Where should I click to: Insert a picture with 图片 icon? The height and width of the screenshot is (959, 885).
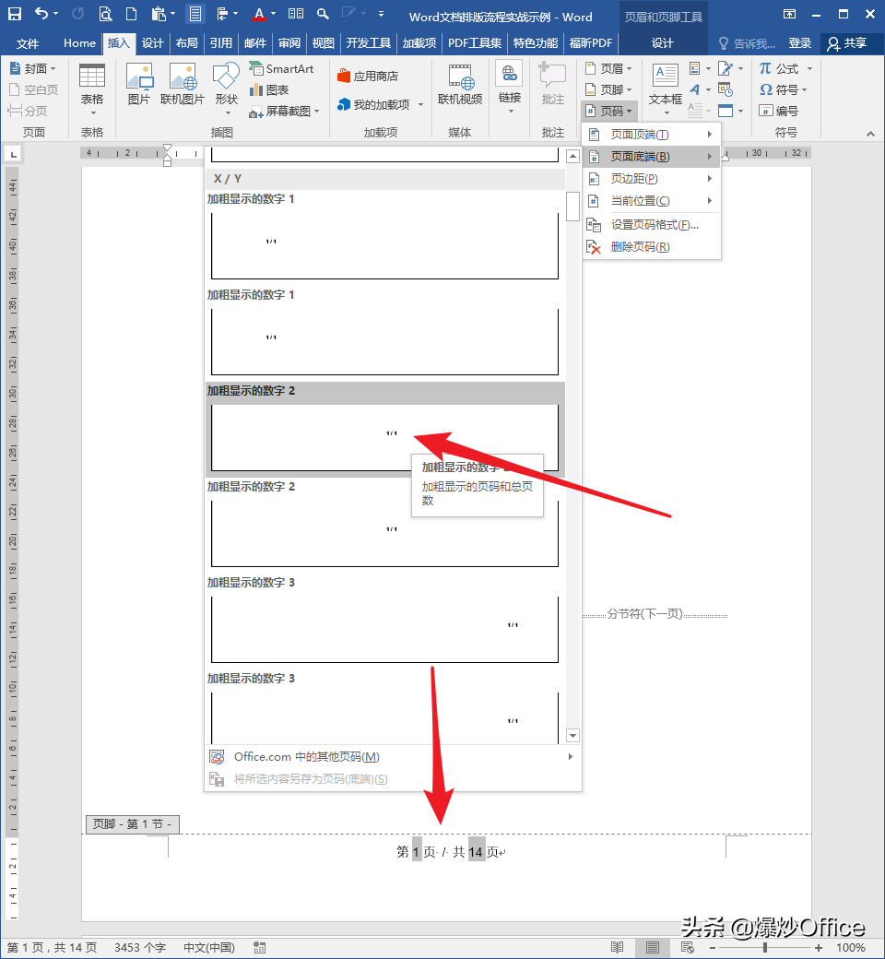coord(139,84)
